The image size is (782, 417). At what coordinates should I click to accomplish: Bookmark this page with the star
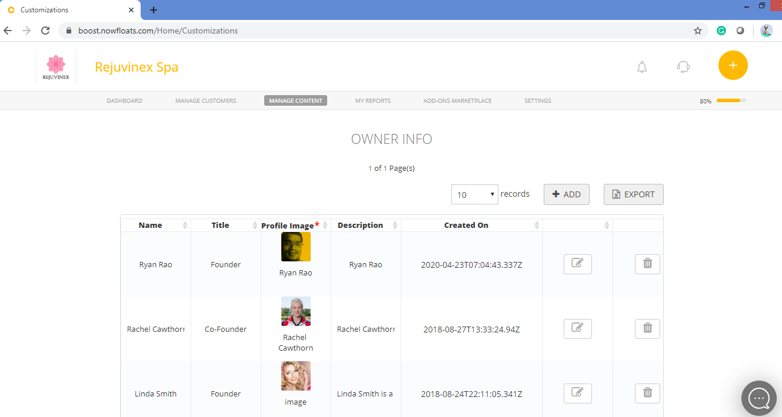point(698,31)
